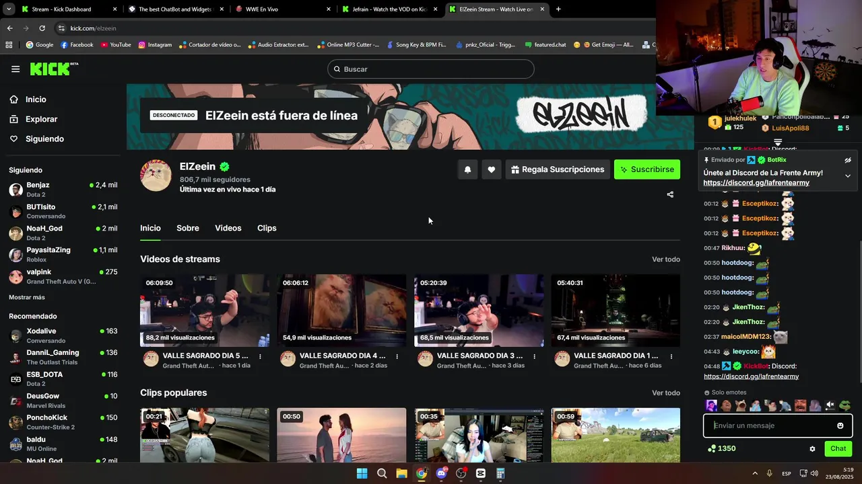Open a new browser tab

point(558,9)
